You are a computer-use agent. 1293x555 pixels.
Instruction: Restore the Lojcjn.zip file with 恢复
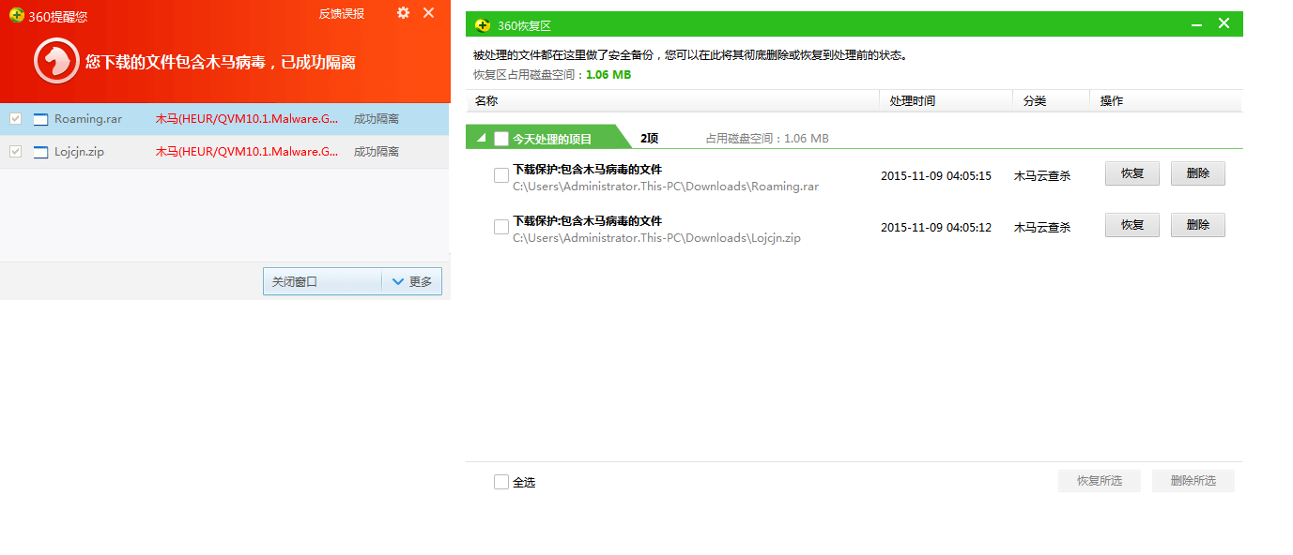1132,225
